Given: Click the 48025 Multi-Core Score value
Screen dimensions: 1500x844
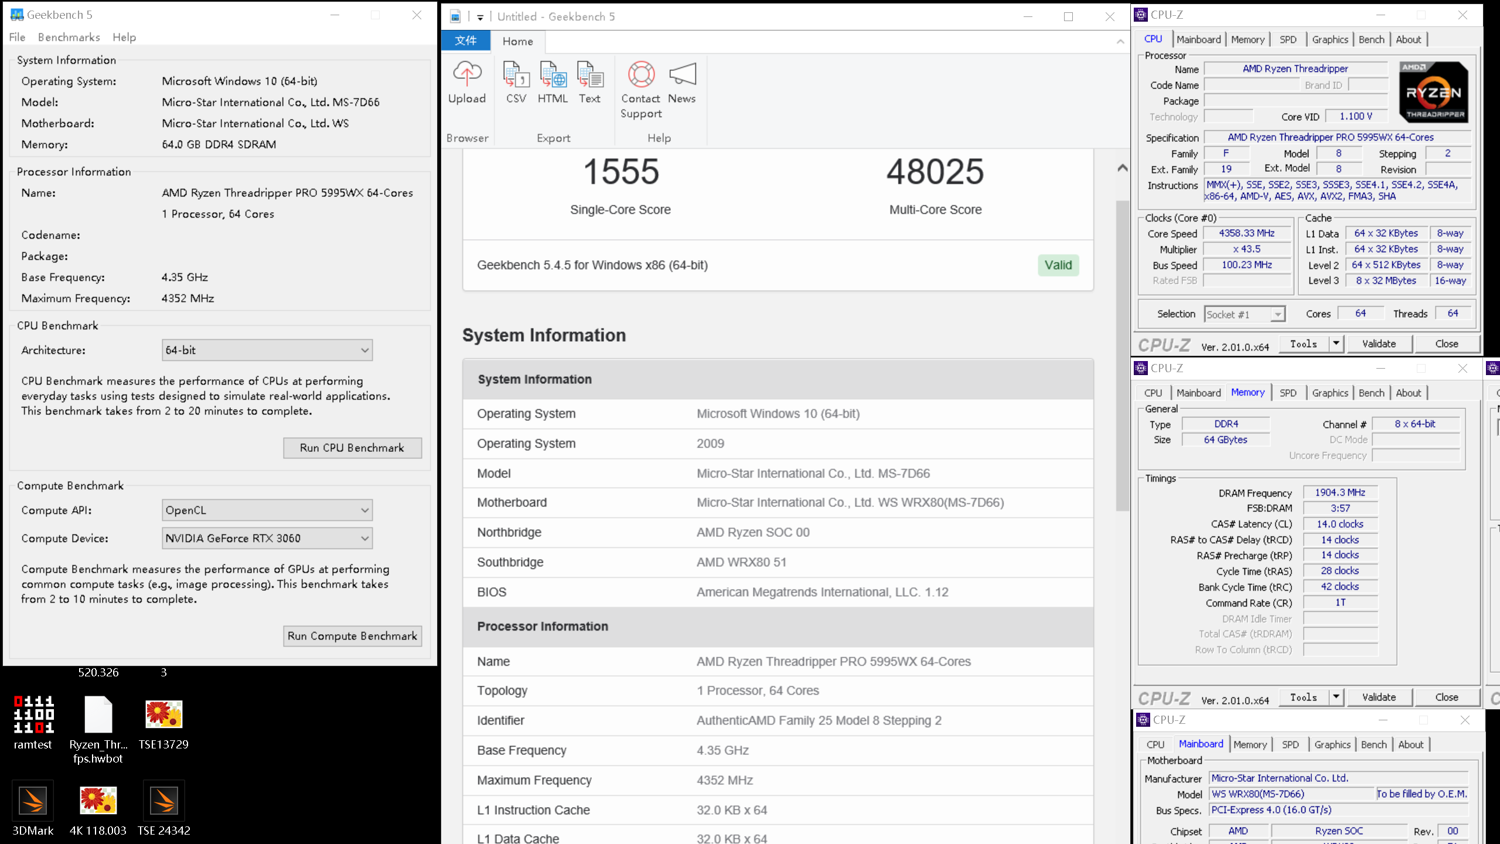Looking at the screenshot, I should pos(935,172).
